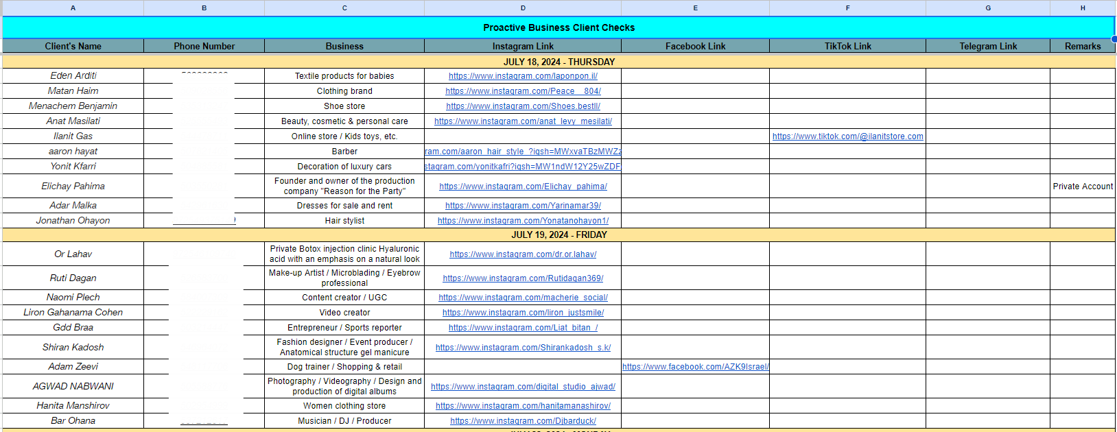This screenshot has height=432, width=1117.
Task: Select the Adar Malka name cell
Action: point(73,205)
